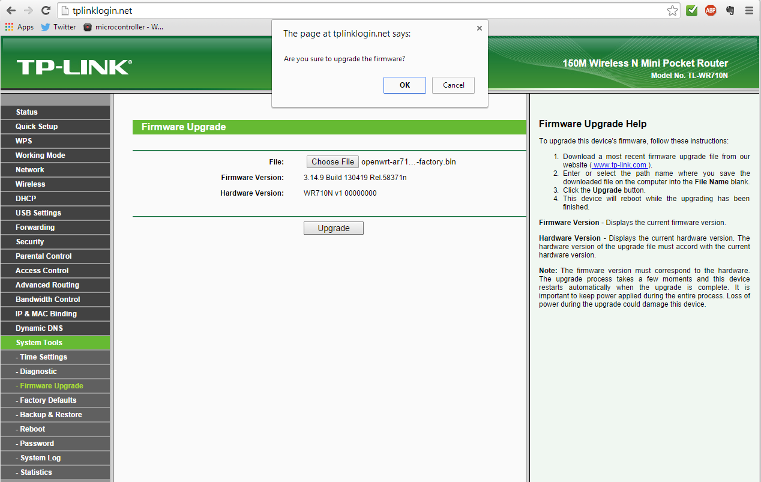Click the browser back arrow
The image size is (761, 482).
pyautogui.click(x=11, y=11)
